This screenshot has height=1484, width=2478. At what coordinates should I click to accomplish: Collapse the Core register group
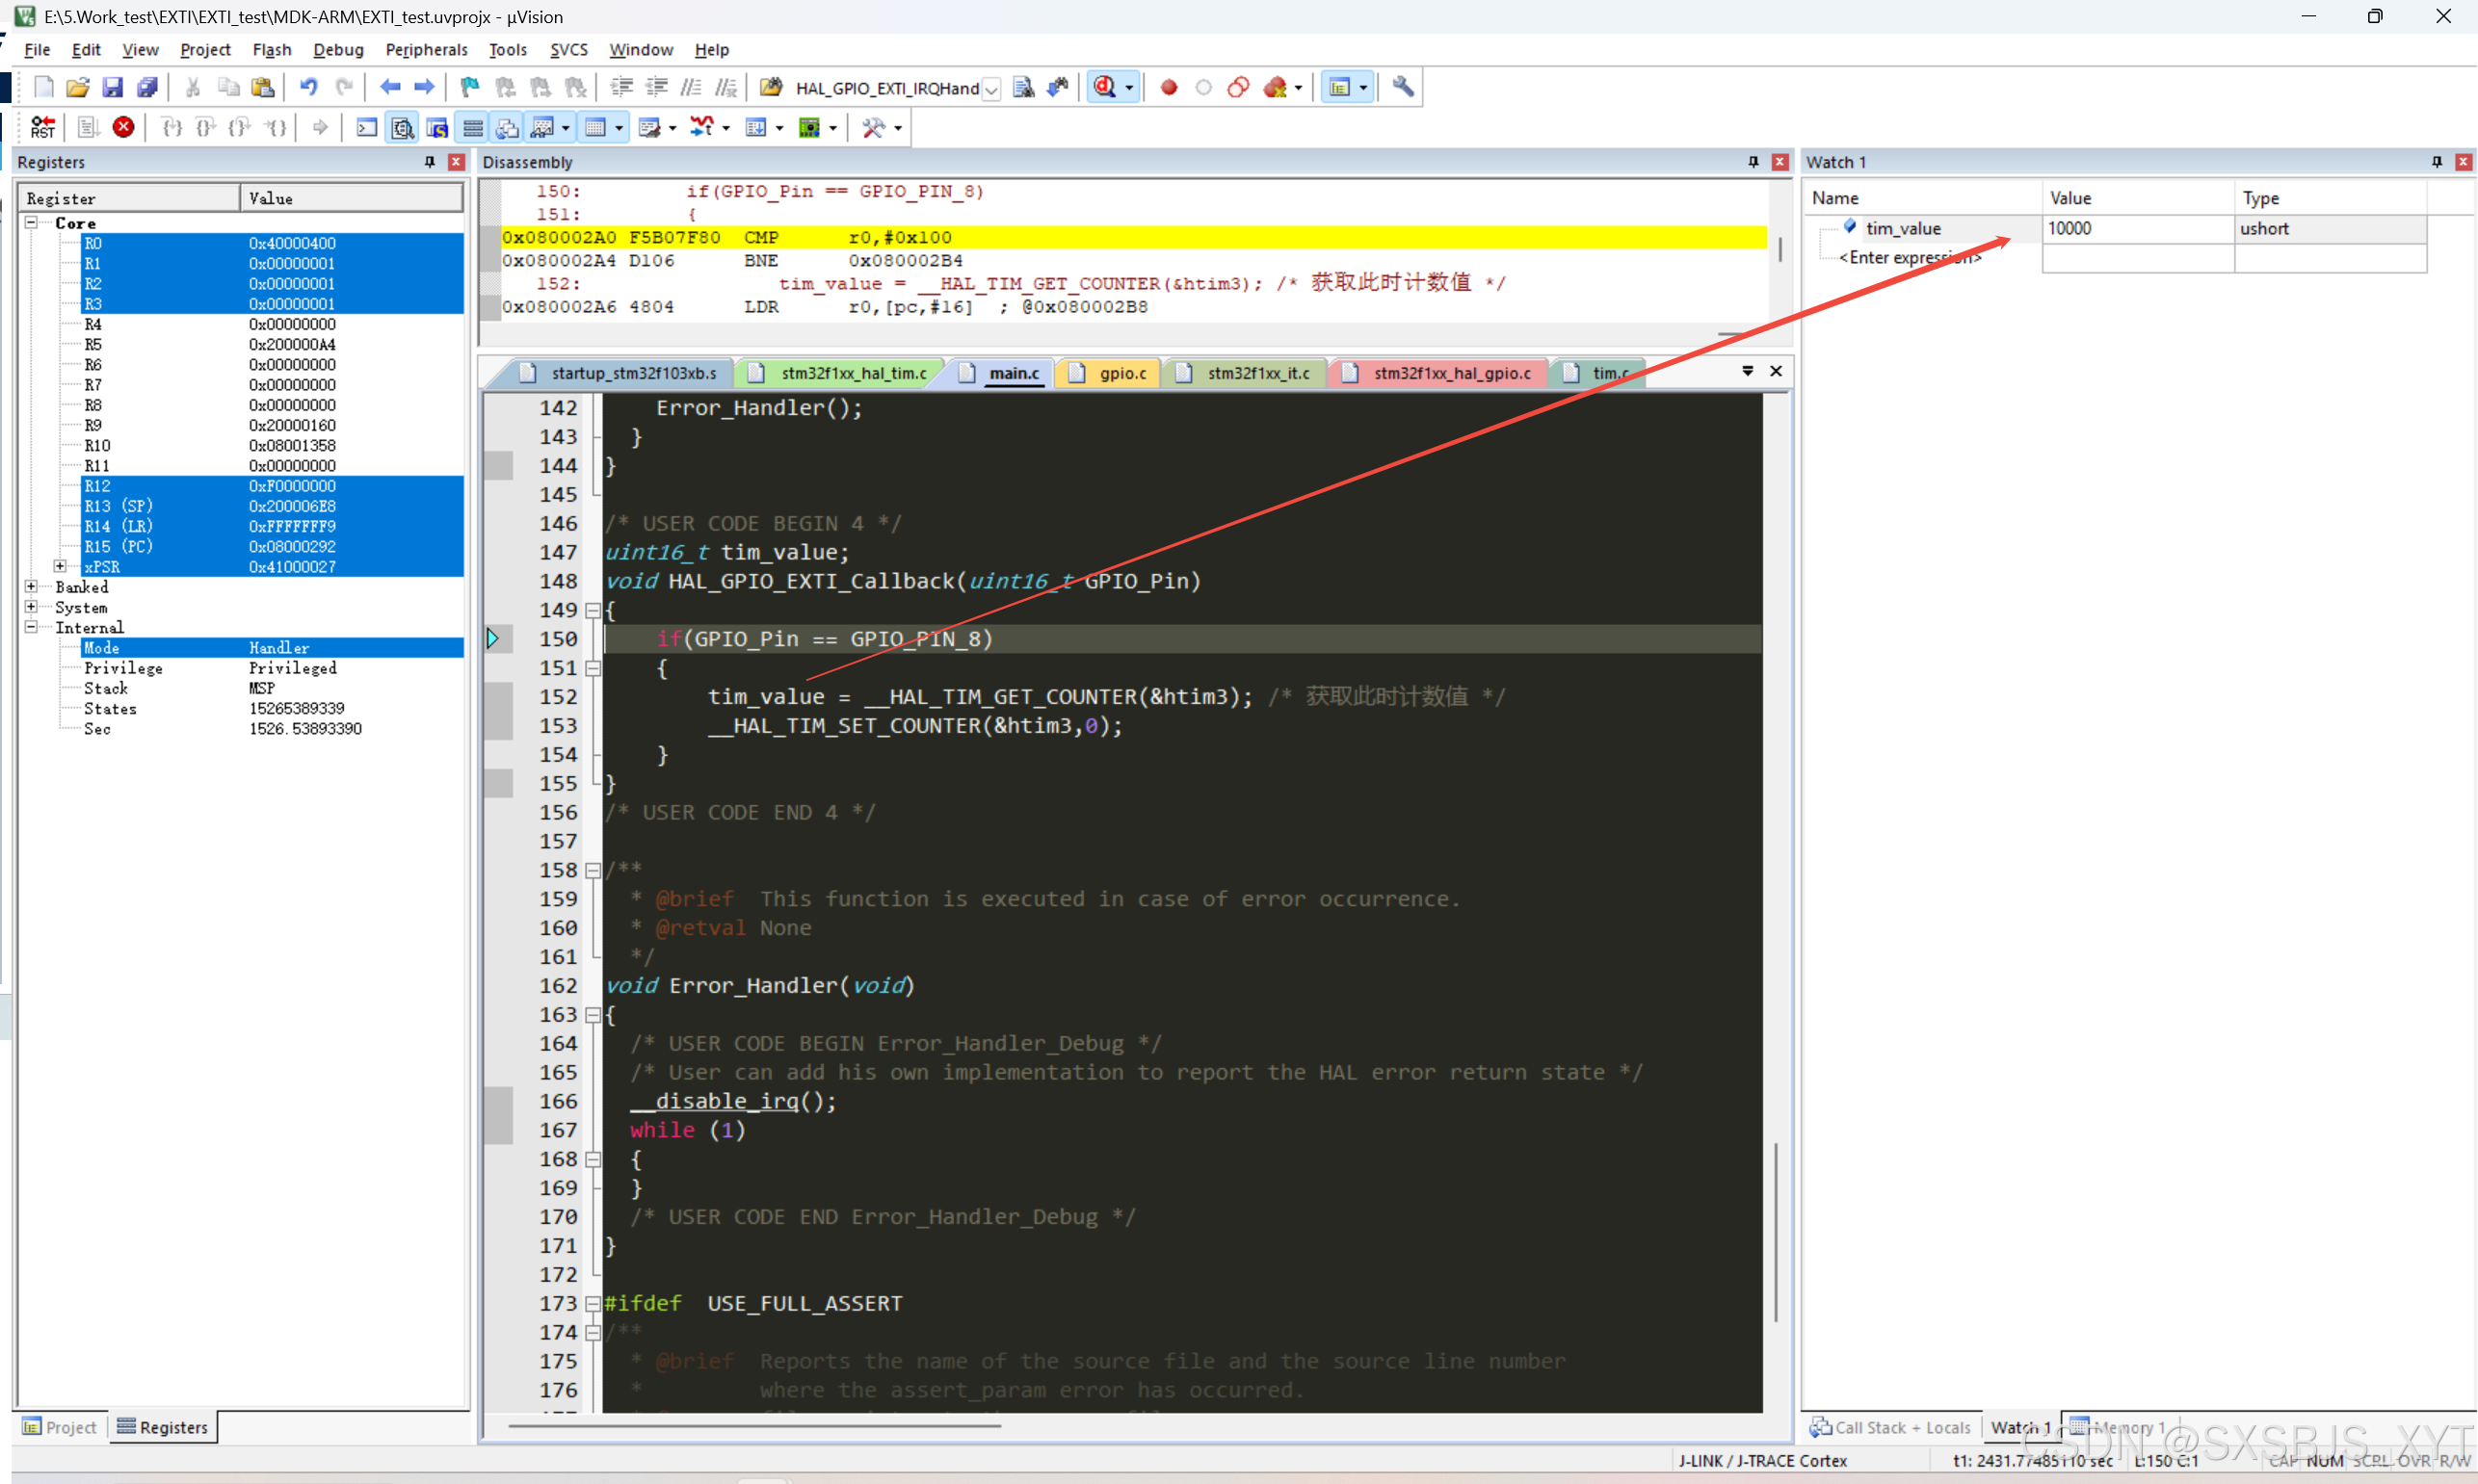[32, 223]
